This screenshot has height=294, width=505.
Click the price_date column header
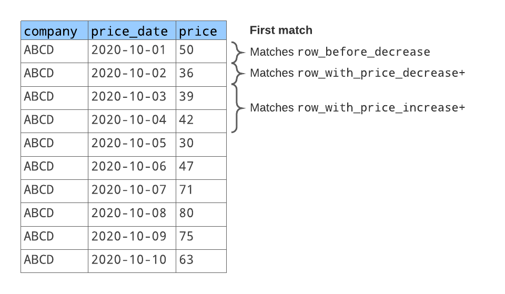pos(129,31)
